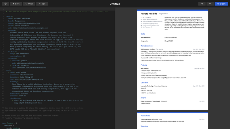Click 'phone: (912) 555-4321' editor line
The width and height of the screenshot is (230, 129).
(x=18, y=26)
